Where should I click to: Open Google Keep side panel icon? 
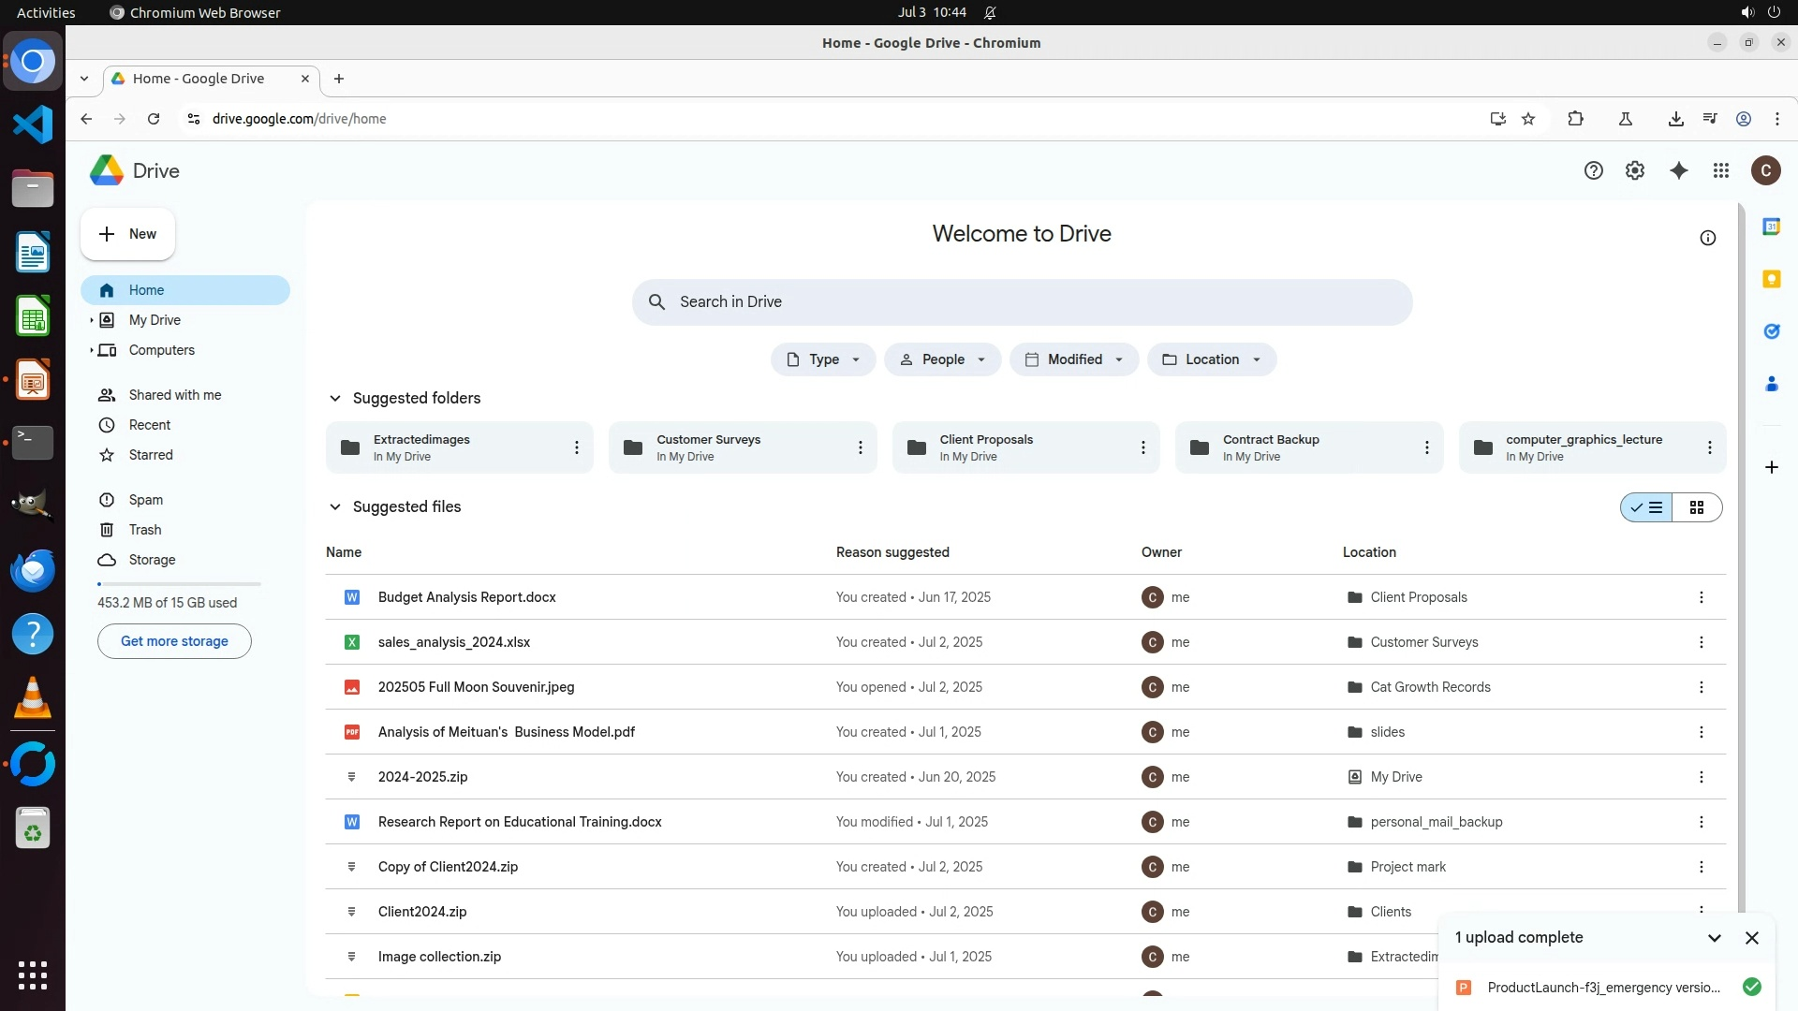(x=1771, y=279)
